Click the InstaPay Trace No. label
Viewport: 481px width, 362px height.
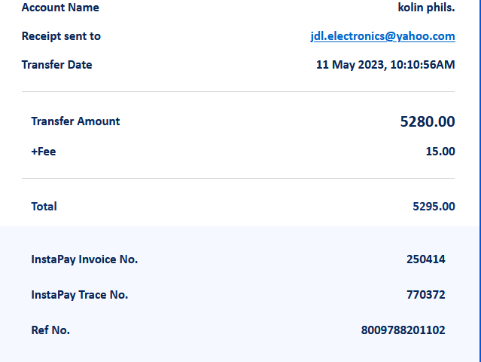(80, 295)
